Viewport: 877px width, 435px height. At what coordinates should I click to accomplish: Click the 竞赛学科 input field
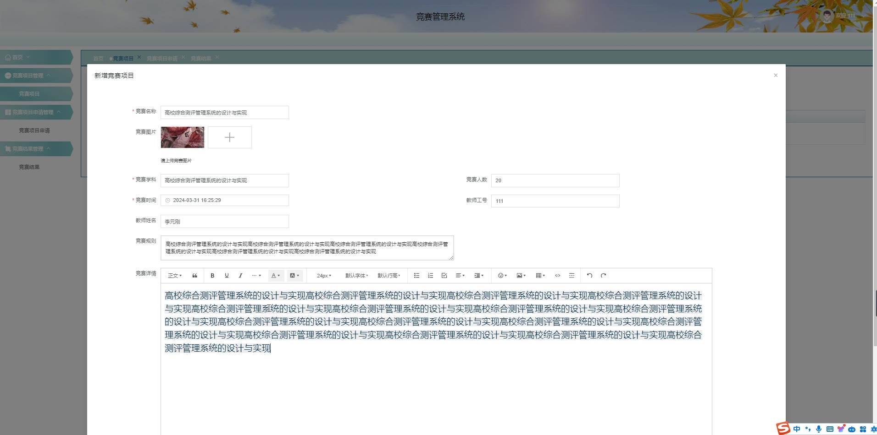225,180
